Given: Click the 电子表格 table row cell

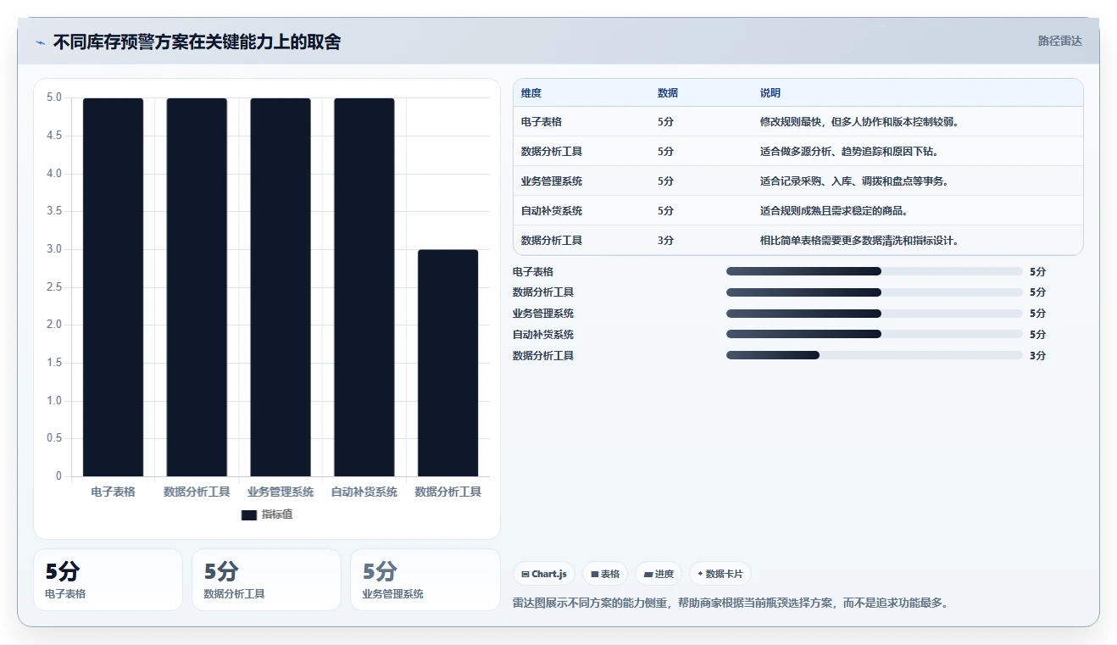Looking at the screenshot, I should click(542, 122).
